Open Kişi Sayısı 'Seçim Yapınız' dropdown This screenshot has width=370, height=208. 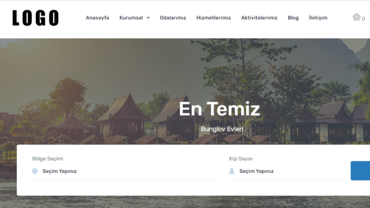click(x=285, y=171)
